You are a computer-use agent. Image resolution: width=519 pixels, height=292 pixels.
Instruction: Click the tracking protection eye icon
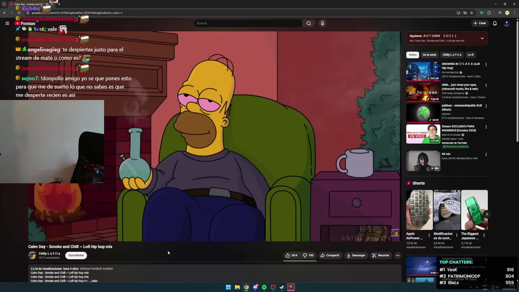click(x=465, y=13)
